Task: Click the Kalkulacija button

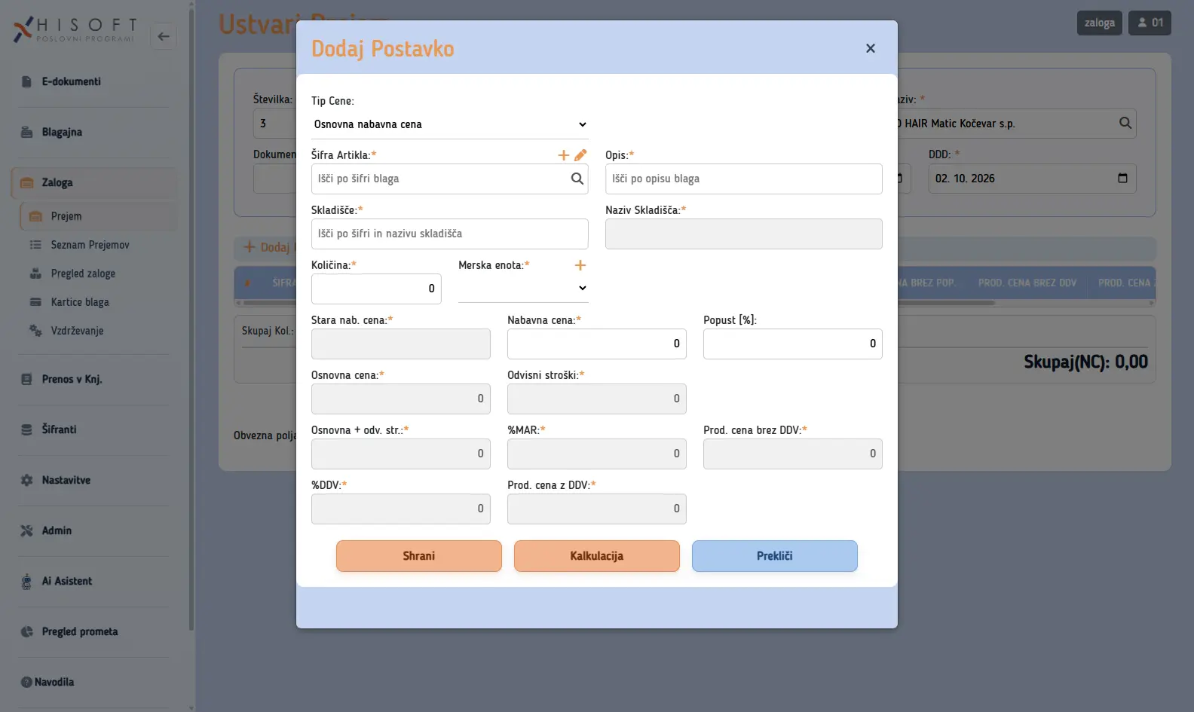Action: click(597, 556)
